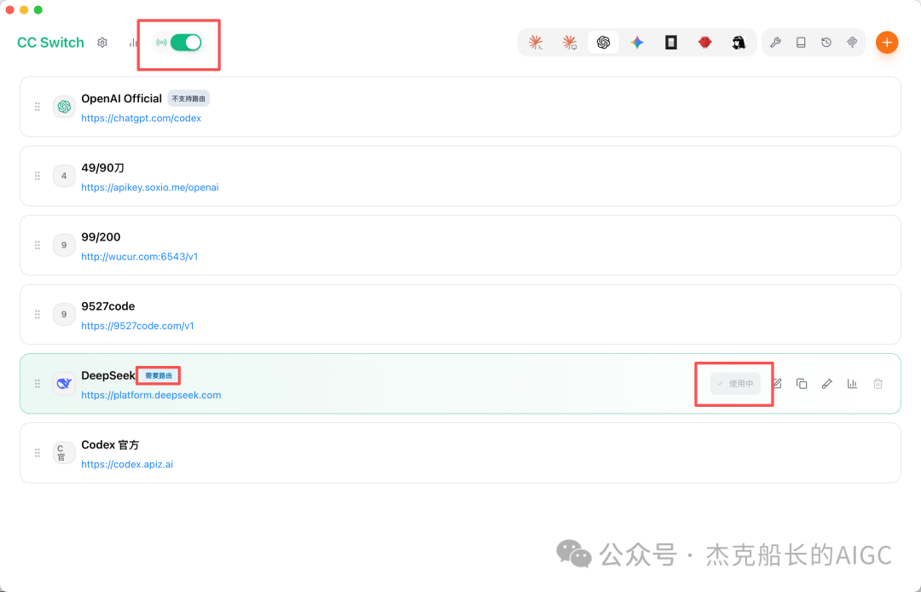Open usage statistics bar-chart icon beside gear
921x592 pixels.
coord(133,43)
